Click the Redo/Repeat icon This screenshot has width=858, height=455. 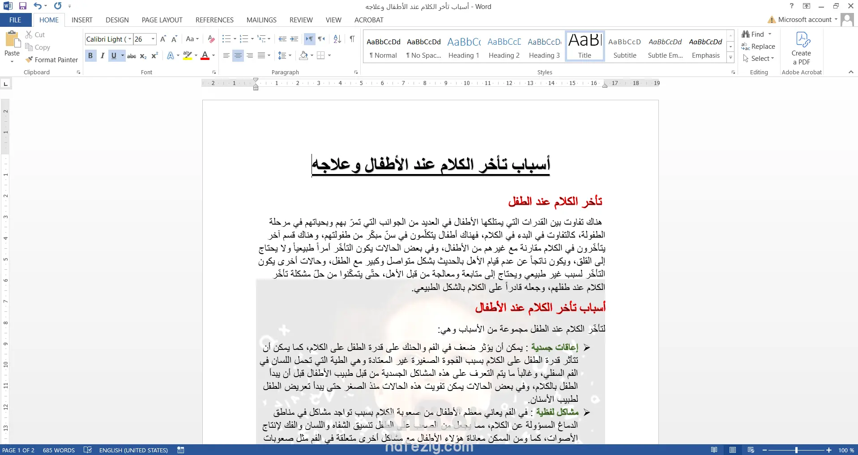(x=58, y=6)
